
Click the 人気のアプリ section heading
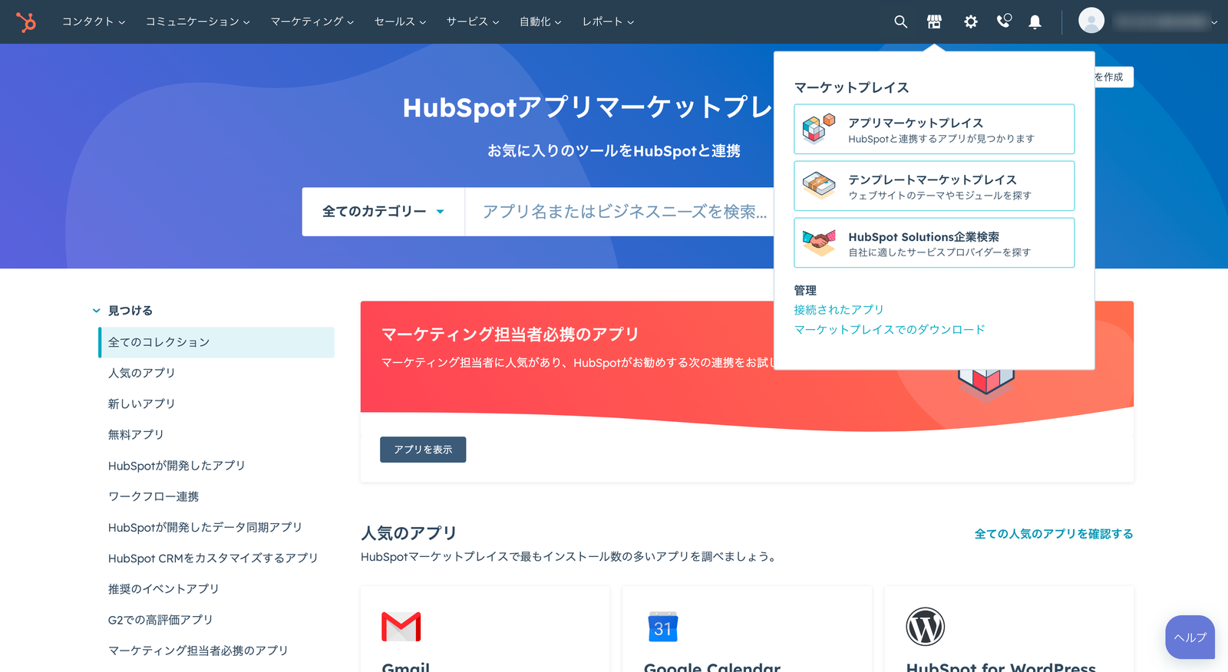click(x=409, y=533)
